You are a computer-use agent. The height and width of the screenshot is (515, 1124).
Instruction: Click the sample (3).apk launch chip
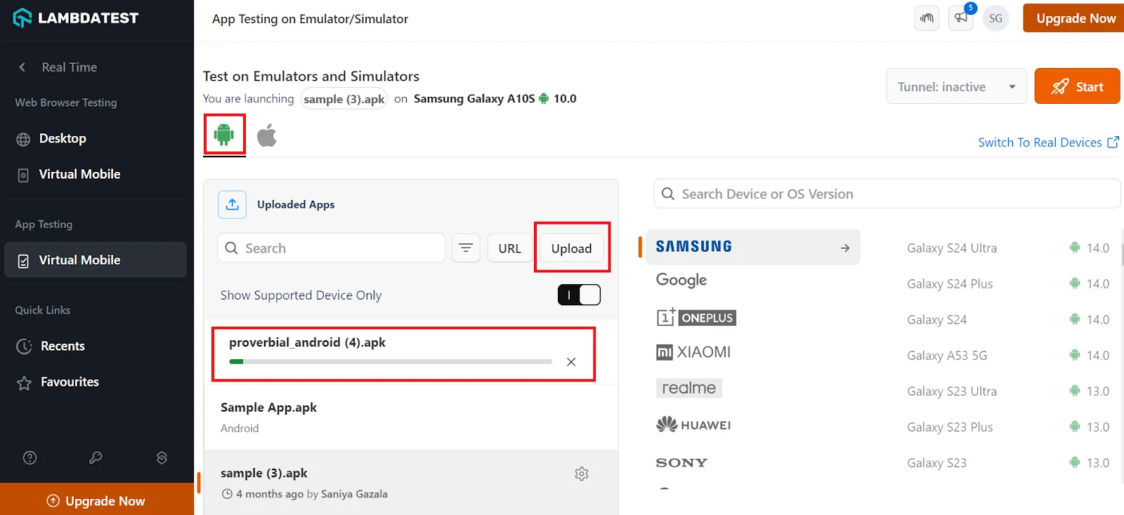coord(344,99)
